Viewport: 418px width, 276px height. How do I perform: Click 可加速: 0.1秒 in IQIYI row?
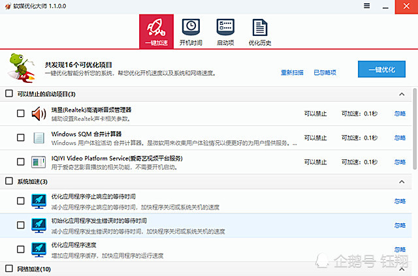(359, 162)
